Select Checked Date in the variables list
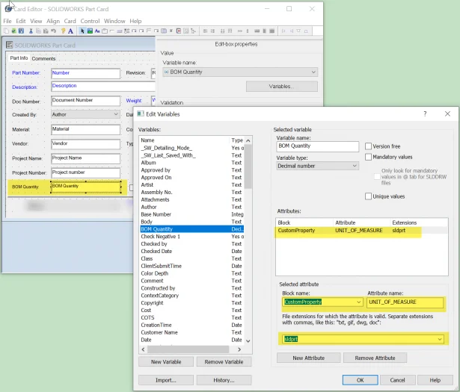This screenshot has height=392, width=460. [156, 251]
